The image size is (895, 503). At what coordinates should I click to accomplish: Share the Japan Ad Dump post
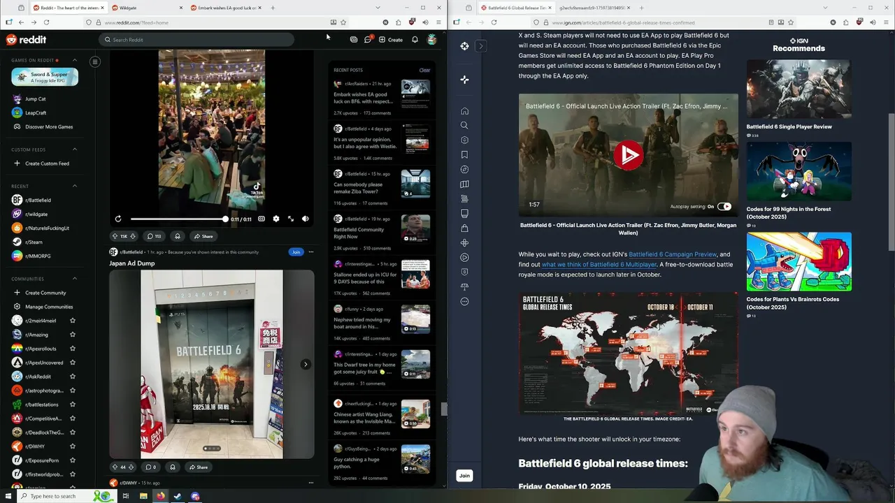[x=198, y=467]
